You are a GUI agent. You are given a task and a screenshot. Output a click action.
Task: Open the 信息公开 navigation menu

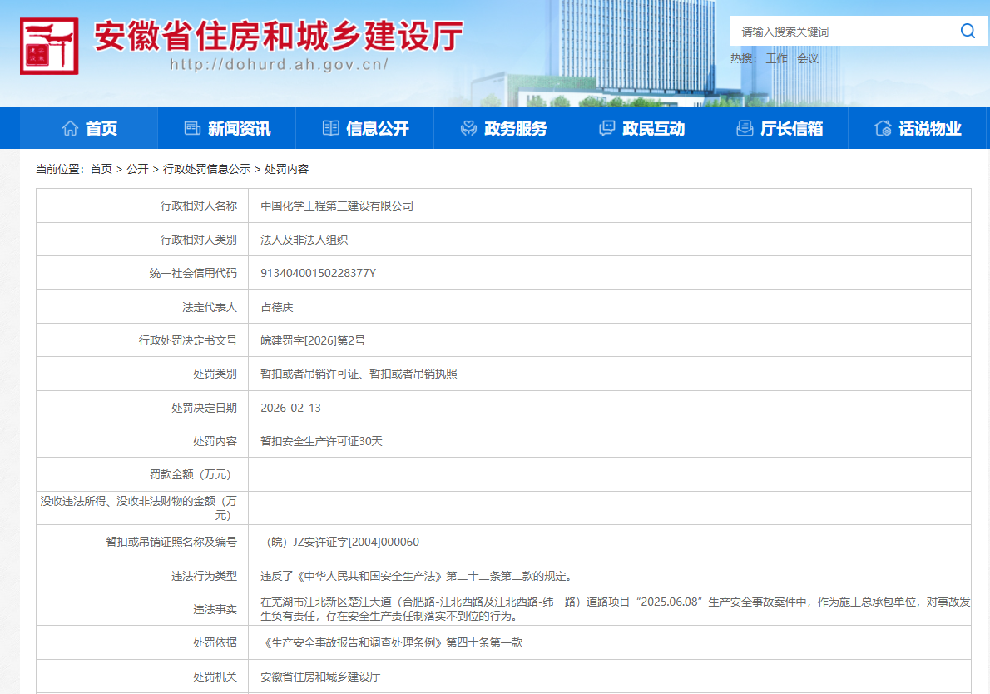click(377, 129)
